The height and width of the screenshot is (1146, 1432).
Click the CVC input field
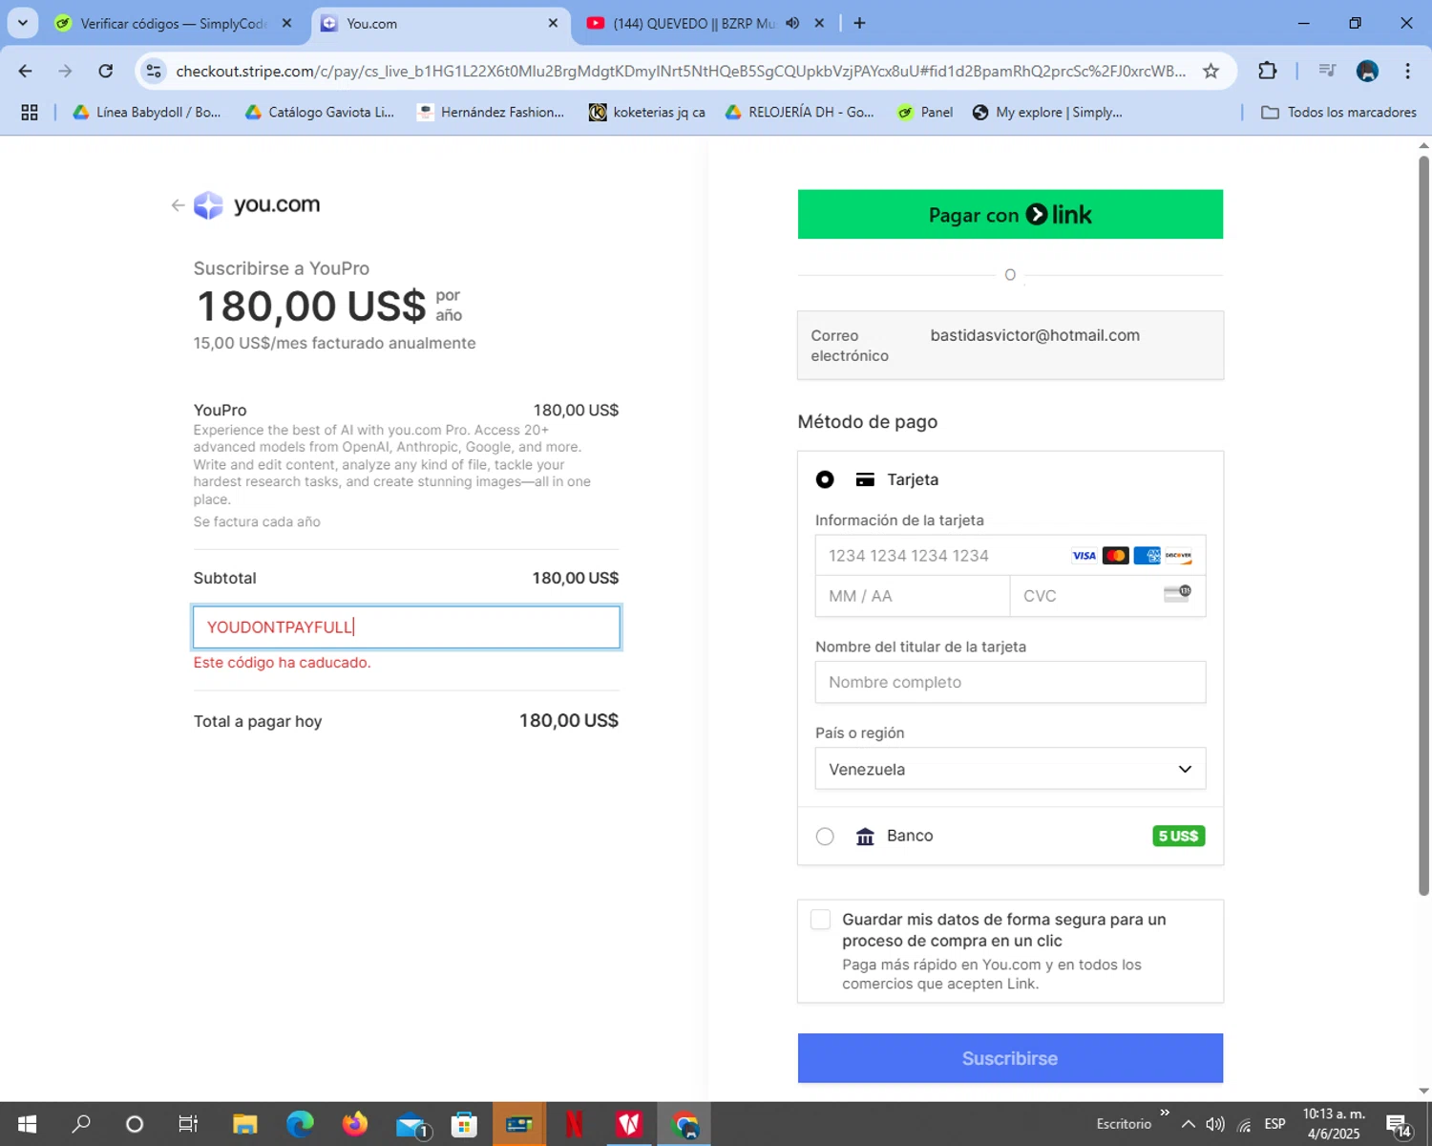(x=1107, y=596)
